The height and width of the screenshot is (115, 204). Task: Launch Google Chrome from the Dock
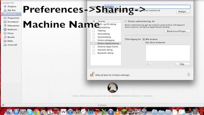[37, 112]
